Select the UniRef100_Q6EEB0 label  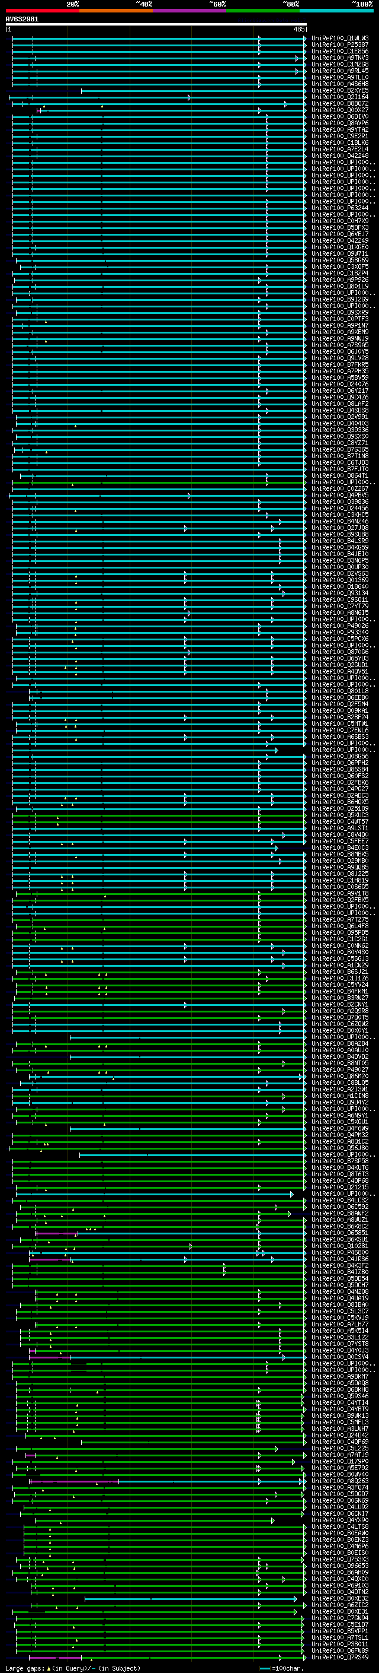coord(340,697)
